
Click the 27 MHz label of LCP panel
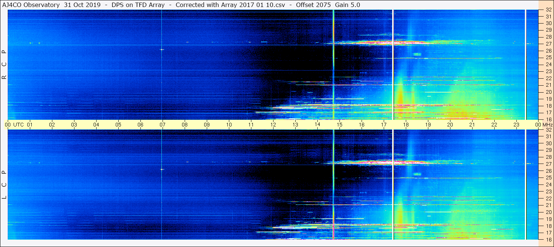pos(548,164)
